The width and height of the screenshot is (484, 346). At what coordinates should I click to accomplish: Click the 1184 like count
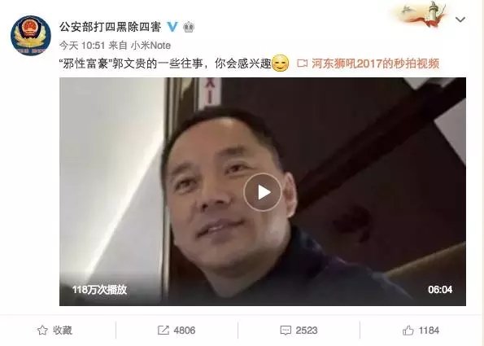(429, 331)
